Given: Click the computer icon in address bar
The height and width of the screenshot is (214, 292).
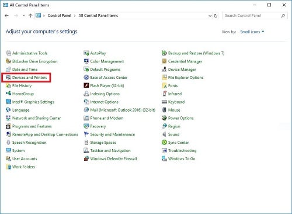Looking at the screenshot, I should 39,16.
